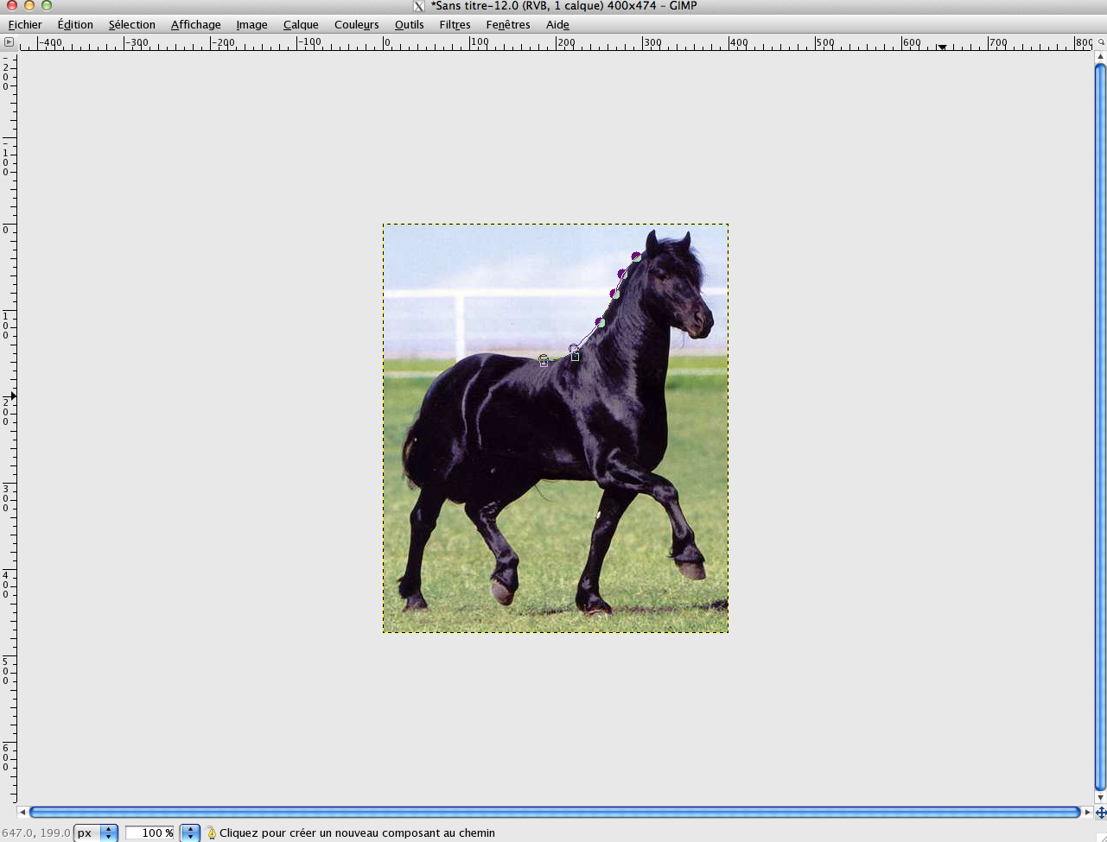Open the Affichage menu
This screenshot has height=842, width=1107.
click(195, 24)
